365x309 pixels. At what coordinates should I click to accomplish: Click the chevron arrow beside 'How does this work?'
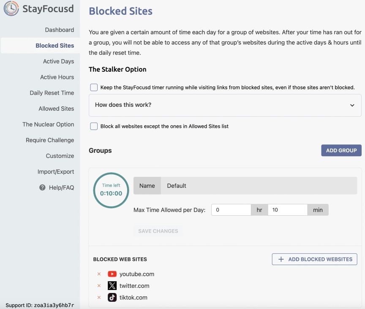coord(352,105)
